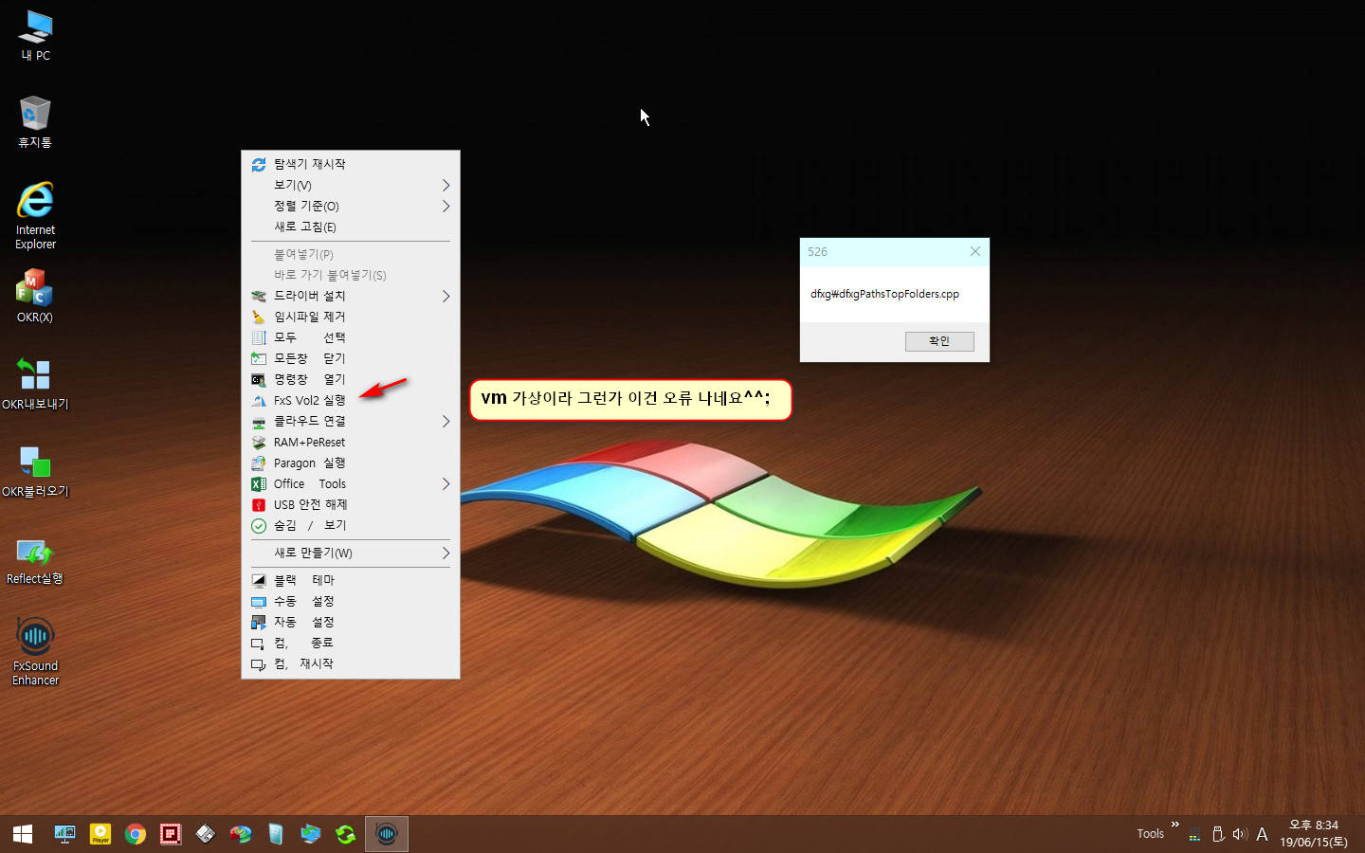The image size is (1365, 853).
Task: Select the OKR내보내기 desktop icon
Action: tap(35, 383)
